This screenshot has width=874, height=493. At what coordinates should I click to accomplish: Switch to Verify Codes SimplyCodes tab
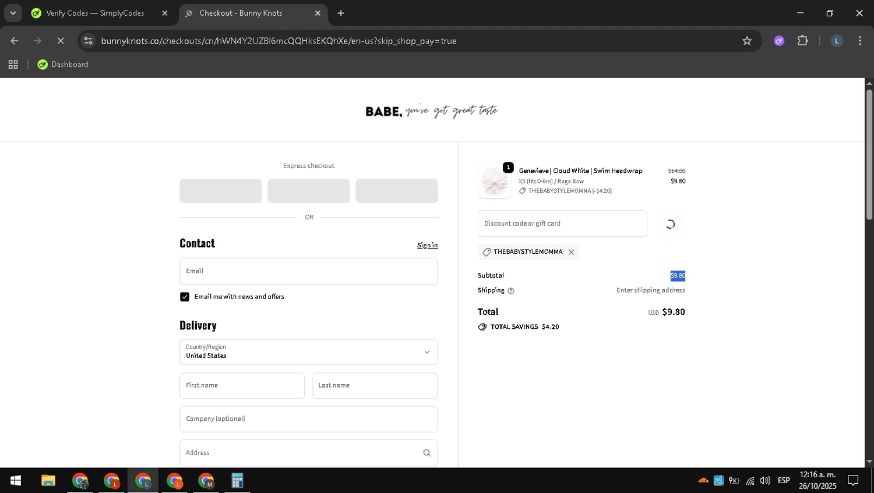(x=95, y=13)
